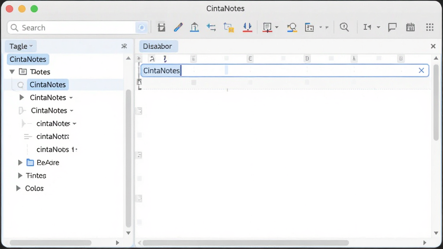This screenshot has width=443, height=249.
Task: Select the cintaNott tree item
Action: 52,137
